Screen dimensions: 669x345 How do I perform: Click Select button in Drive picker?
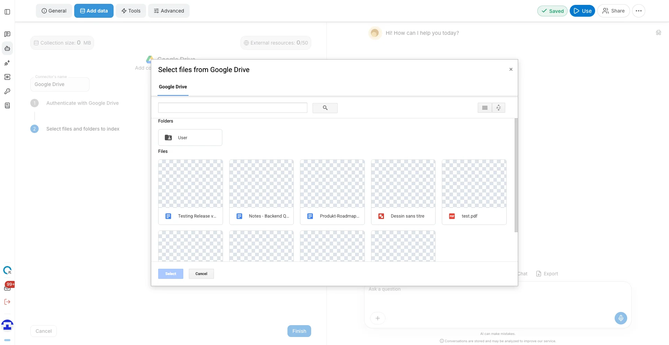171,274
